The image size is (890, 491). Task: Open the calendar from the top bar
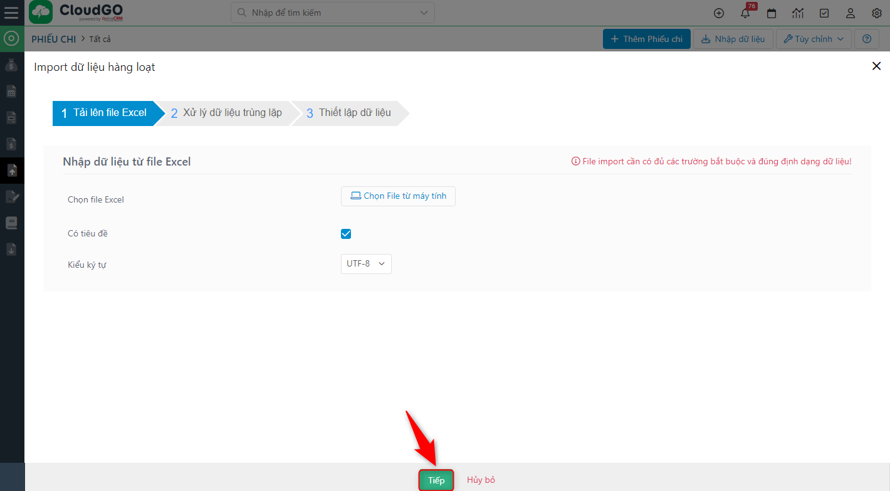pyautogui.click(x=772, y=13)
